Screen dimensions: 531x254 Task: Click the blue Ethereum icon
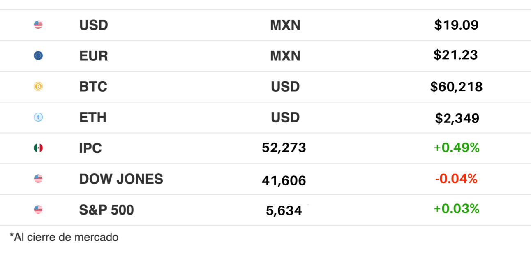pos(38,118)
